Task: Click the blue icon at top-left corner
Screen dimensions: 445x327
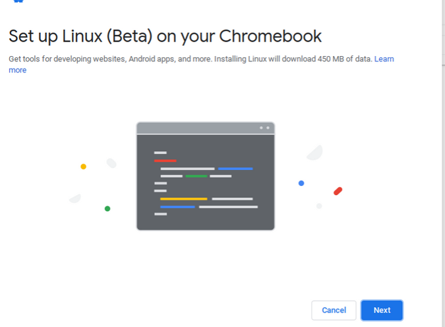Action: pyautogui.click(x=18, y=1)
